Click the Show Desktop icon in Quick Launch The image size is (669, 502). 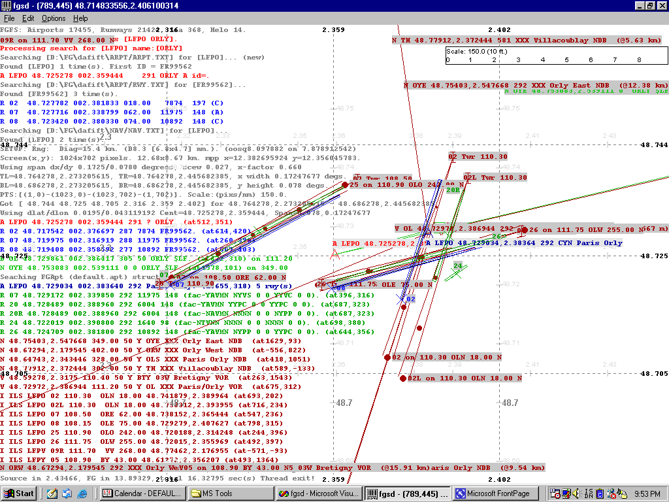click(x=52, y=494)
